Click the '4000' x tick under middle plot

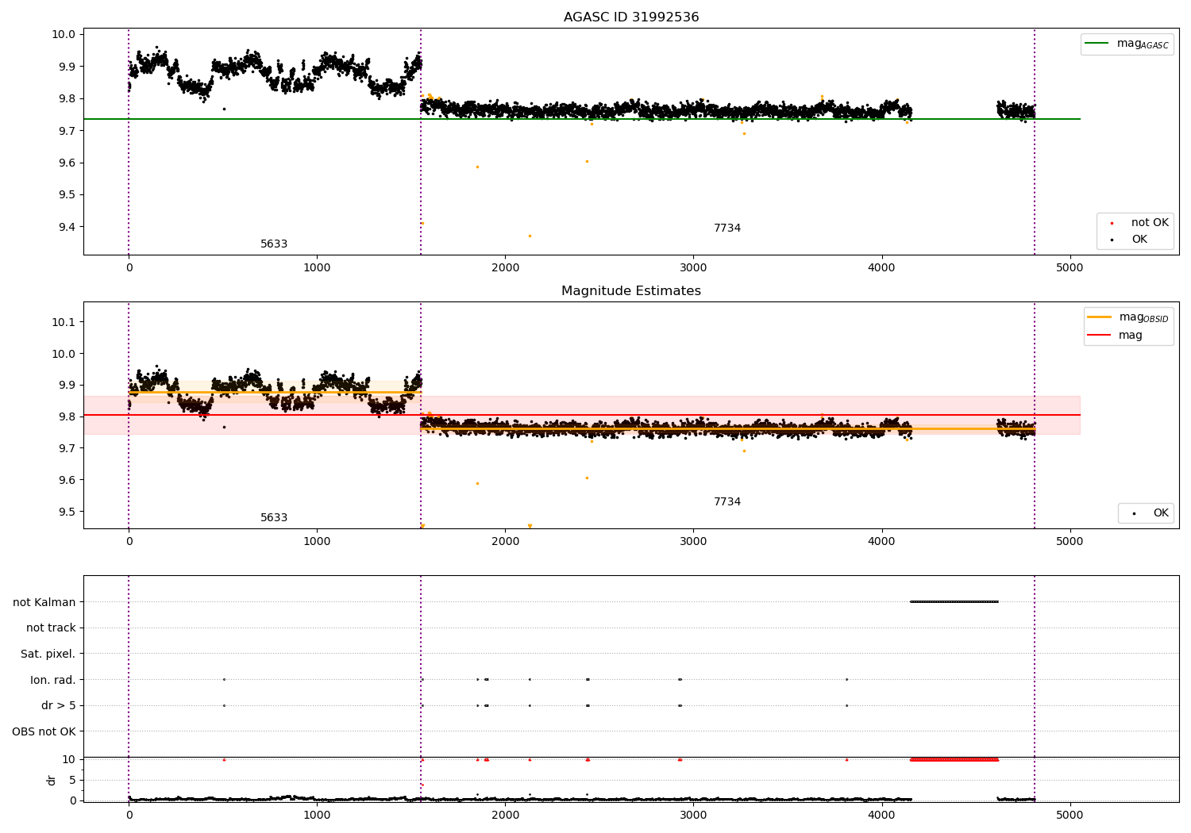point(881,541)
